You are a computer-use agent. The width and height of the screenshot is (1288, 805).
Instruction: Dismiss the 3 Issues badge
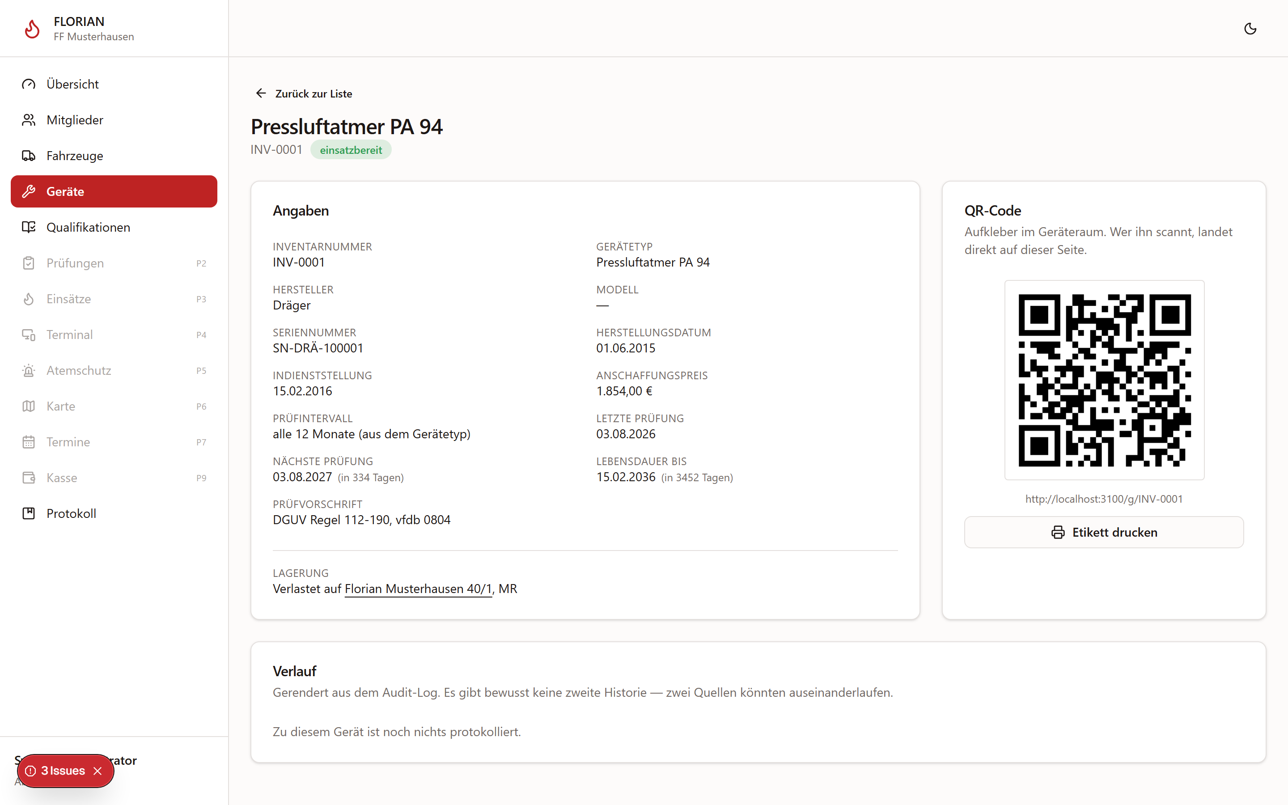(x=97, y=771)
